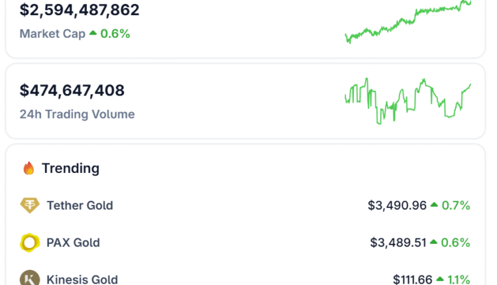Image resolution: width=497 pixels, height=285 pixels.
Task: Click the Tether Gold green up arrow
Action: (x=434, y=205)
